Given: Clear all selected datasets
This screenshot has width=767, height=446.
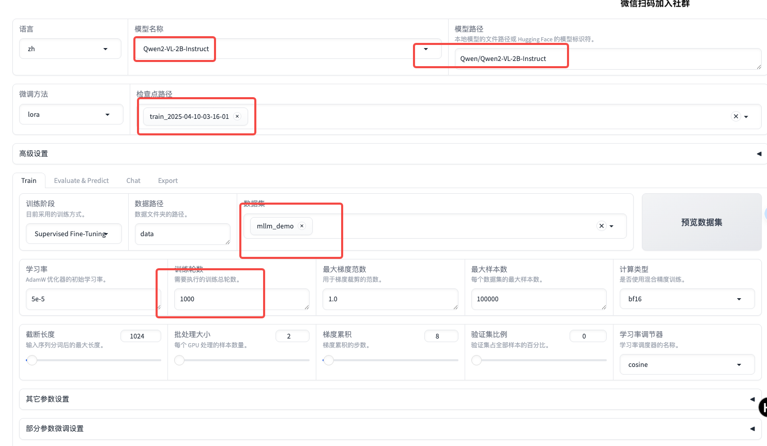Looking at the screenshot, I should coord(602,226).
